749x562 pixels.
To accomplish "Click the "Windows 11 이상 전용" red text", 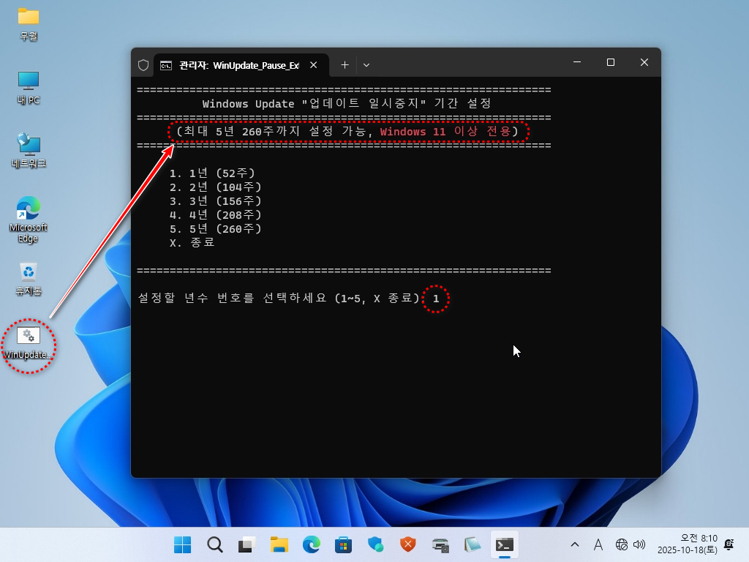I will pos(445,132).
